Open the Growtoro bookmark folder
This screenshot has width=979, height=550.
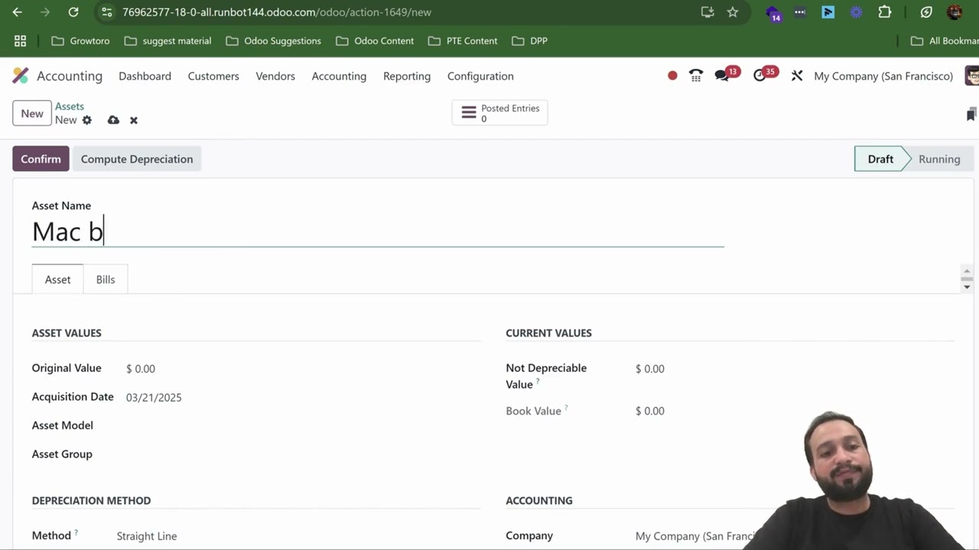80,40
